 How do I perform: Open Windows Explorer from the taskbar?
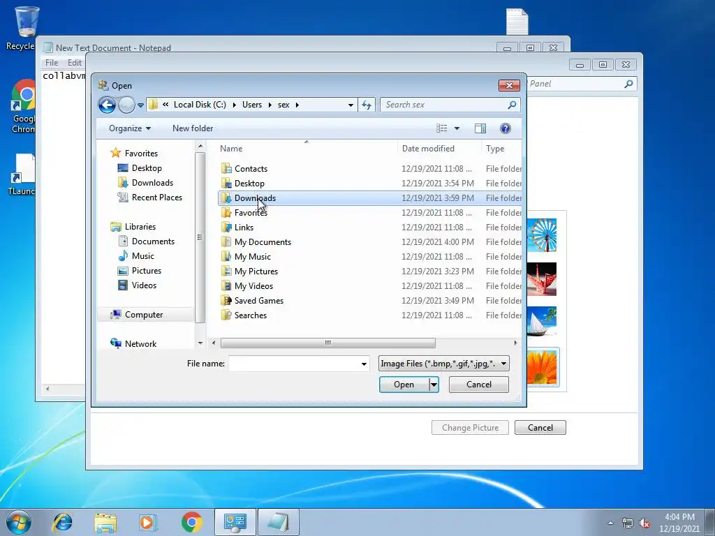coord(105,522)
